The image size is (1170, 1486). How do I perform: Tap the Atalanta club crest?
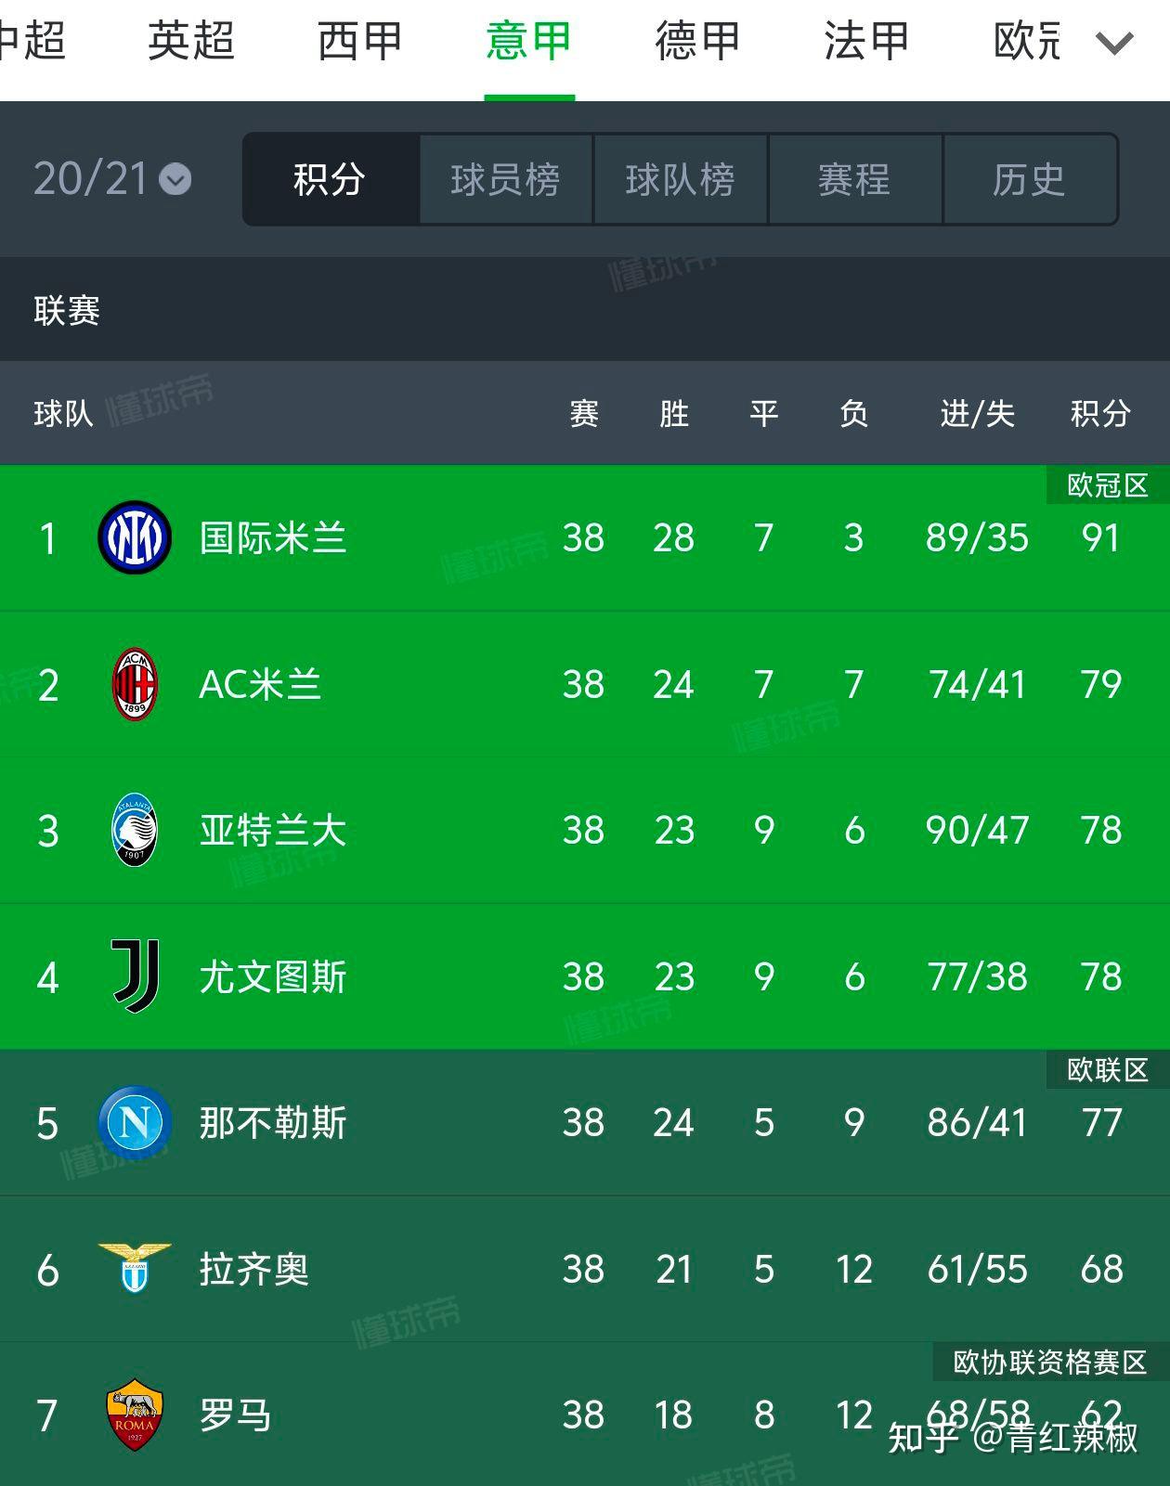(x=135, y=830)
